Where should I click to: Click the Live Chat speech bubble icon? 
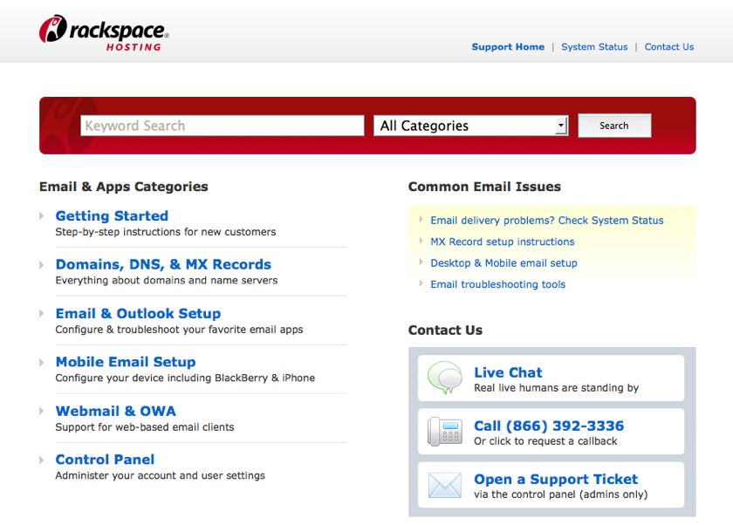444,378
